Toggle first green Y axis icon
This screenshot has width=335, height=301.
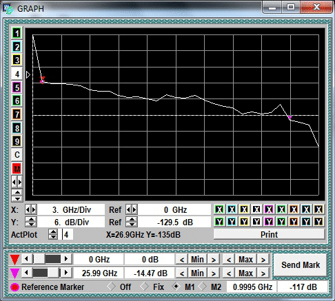click(x=220, y=222)
